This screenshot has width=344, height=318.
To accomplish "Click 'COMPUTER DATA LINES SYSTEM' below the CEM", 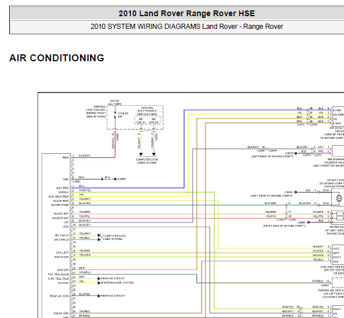I will tap(147, 161).
